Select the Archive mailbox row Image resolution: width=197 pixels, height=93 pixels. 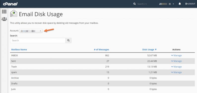click(x=102, y=78)
